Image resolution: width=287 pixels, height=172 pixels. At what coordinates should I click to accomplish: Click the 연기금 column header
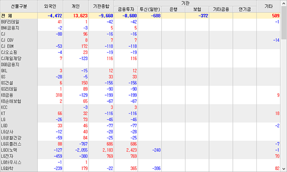tap(244, 10)
